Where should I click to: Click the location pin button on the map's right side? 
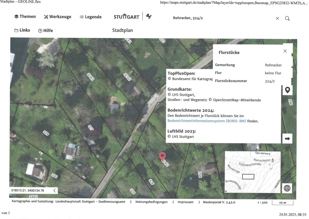click(287, 90)
